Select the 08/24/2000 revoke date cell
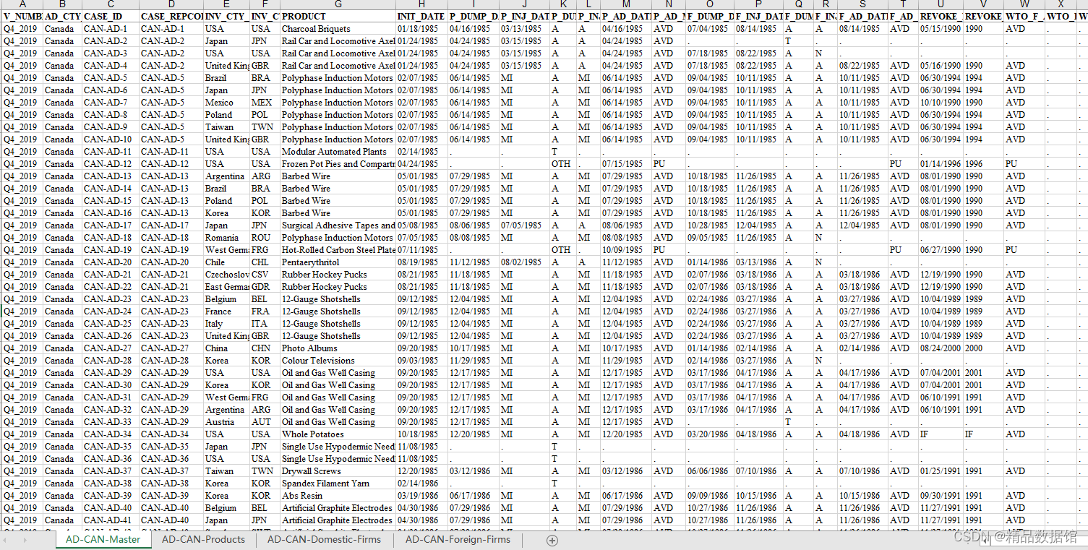The height and width of the screenshot is (550, 1088). click(x=941, y=348)
